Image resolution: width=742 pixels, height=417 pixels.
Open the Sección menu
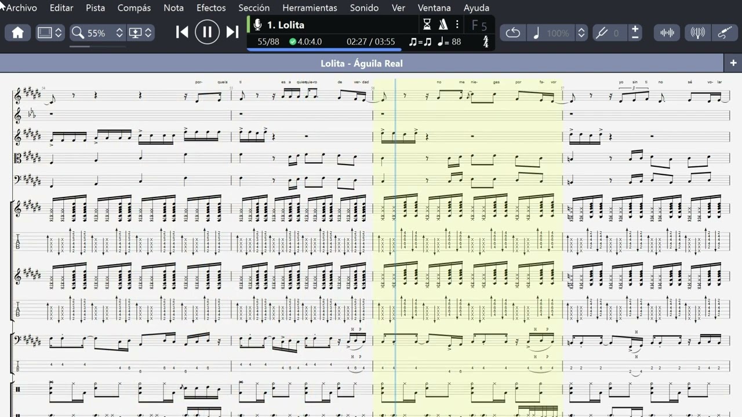click(254, 8)
